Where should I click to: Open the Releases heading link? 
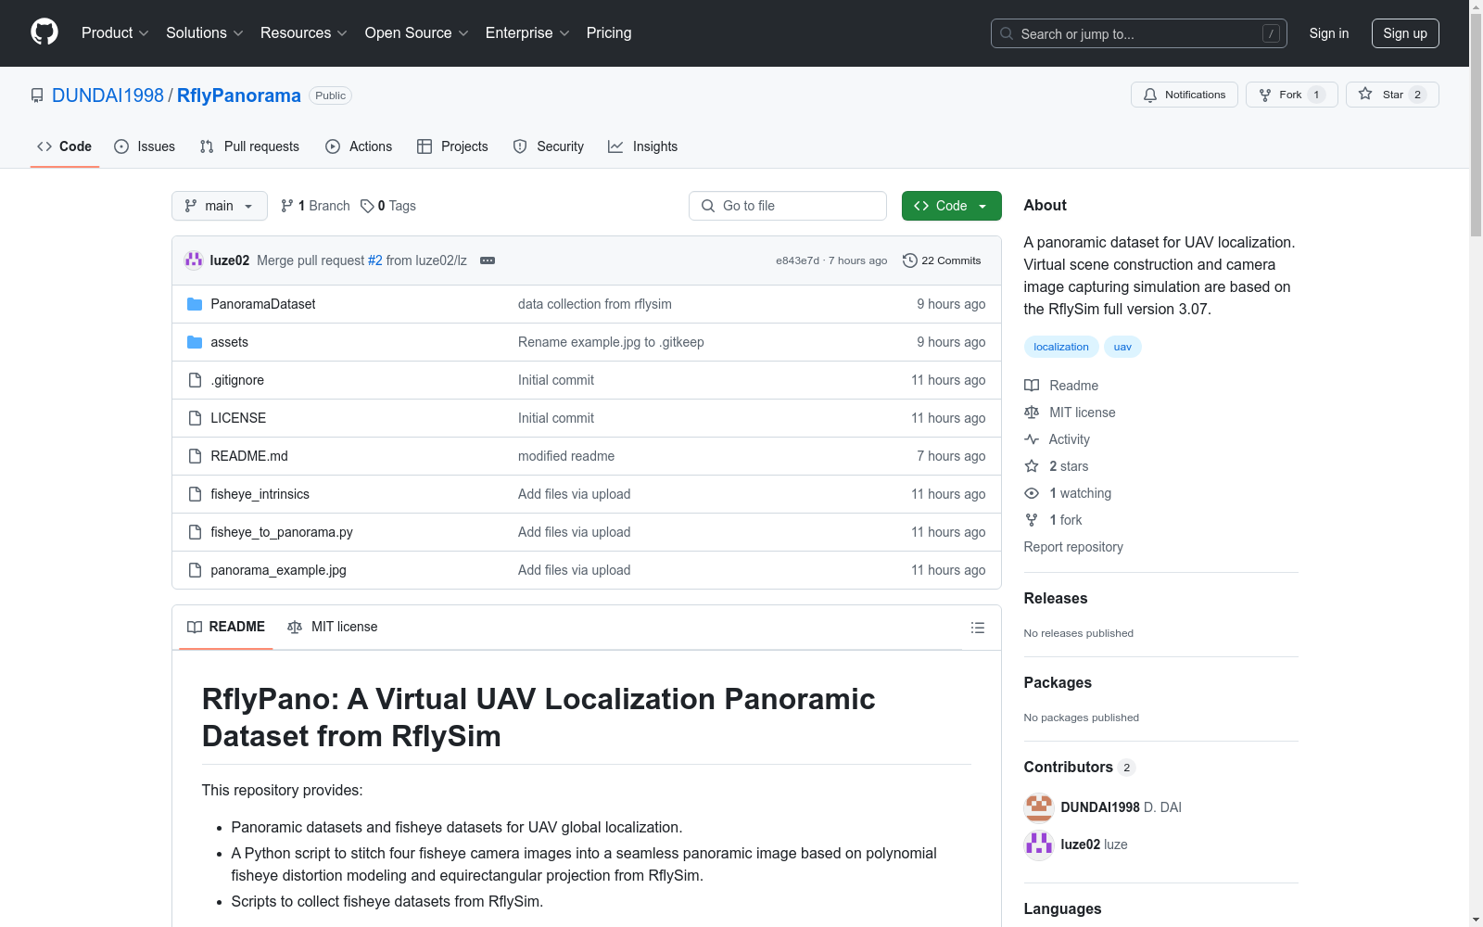tap(1056, 598)
